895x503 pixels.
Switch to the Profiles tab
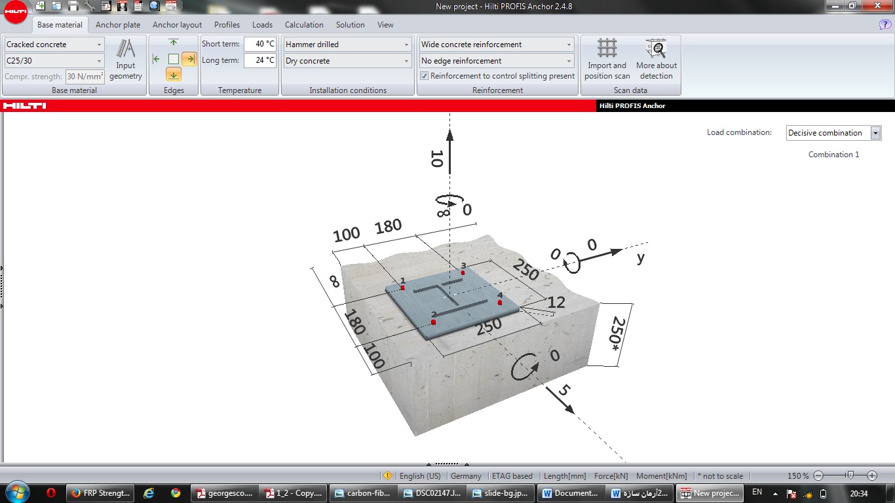tap(227, 25)
